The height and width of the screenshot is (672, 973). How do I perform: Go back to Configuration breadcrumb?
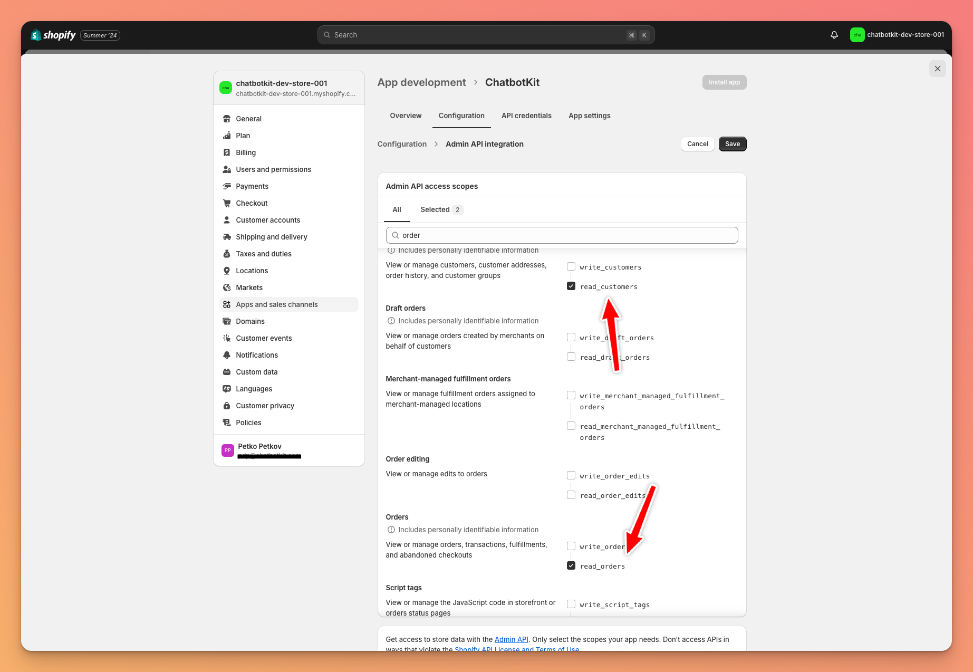point(402,144)
